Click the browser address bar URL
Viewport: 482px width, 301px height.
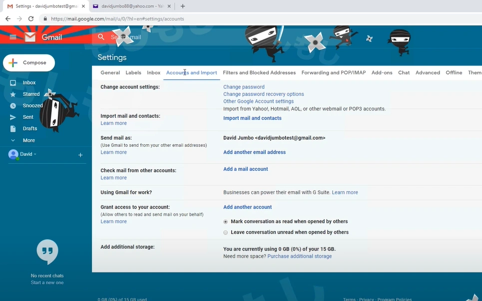117,19
